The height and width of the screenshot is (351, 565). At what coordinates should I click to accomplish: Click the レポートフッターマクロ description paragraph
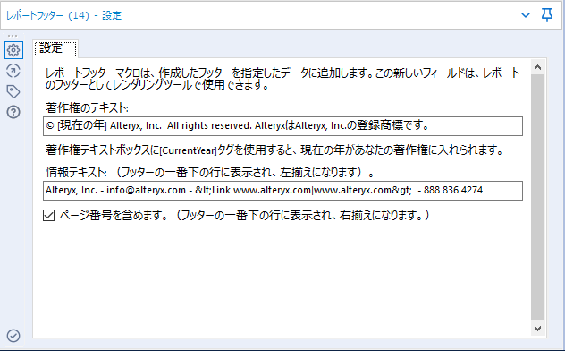click(x=282, y=79)
